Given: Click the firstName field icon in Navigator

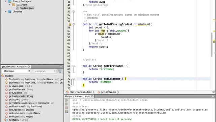Looking at the screenshot, I should tap(6, 120).
